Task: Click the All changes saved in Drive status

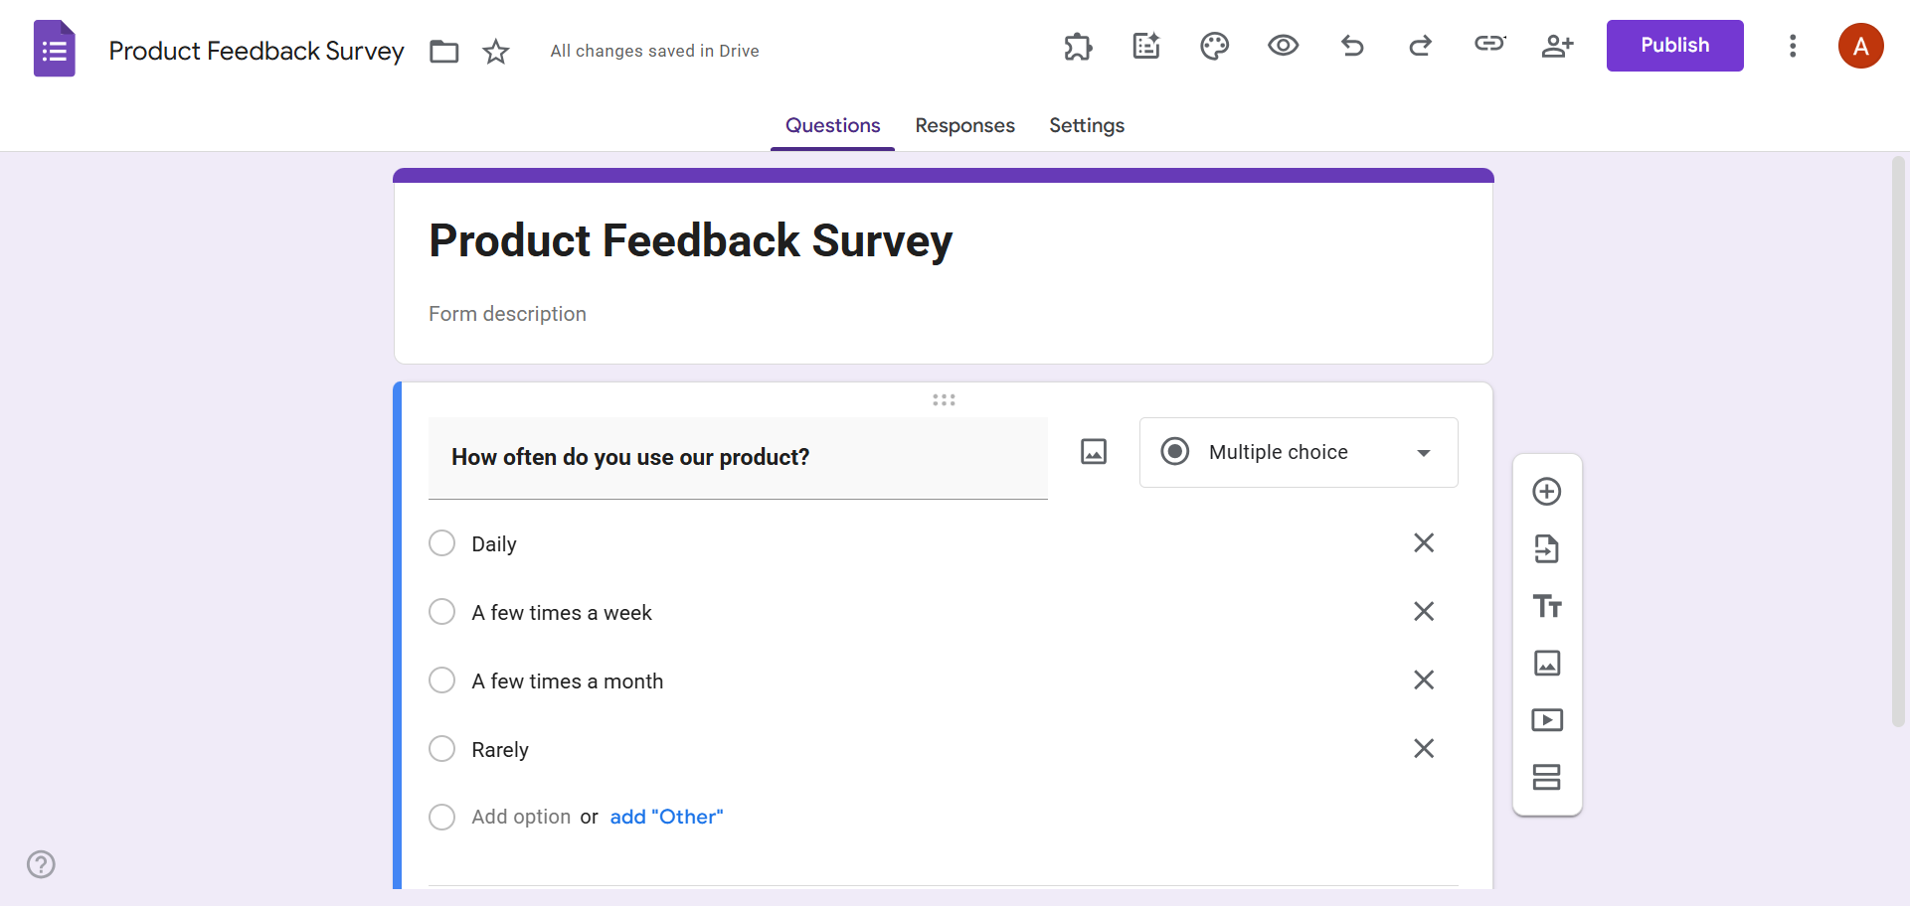Action: point(654,51)
